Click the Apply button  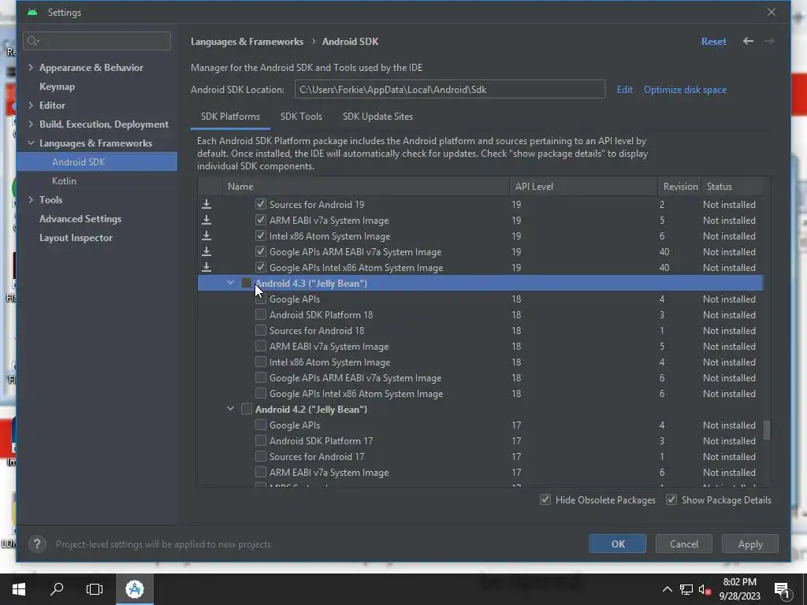click(750, 544)
